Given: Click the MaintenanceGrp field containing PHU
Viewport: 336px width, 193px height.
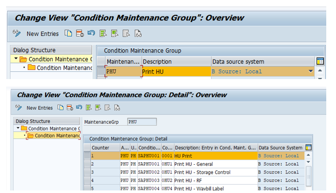Looking at the screenshot, I should pyautogui.click(x=142, y=122).
